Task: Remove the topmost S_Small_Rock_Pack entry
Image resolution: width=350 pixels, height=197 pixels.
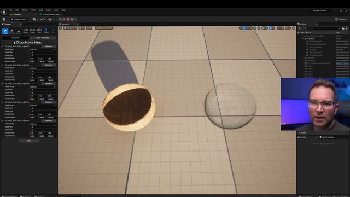Action: coord(49,47)
